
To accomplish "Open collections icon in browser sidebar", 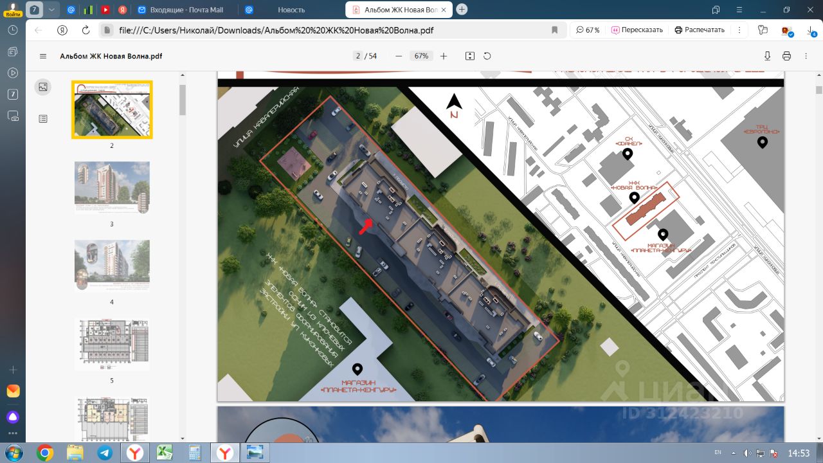I will coord(13,51).
